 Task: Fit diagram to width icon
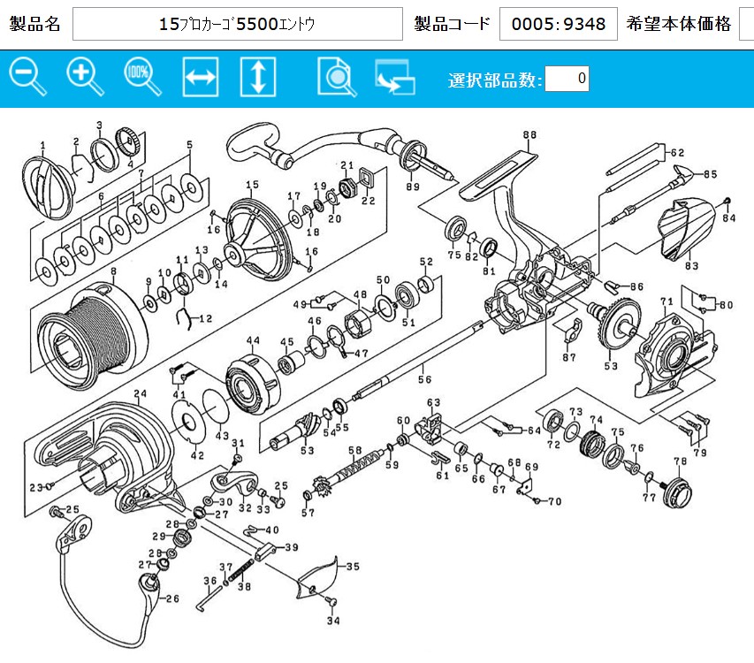pos(201,77)
